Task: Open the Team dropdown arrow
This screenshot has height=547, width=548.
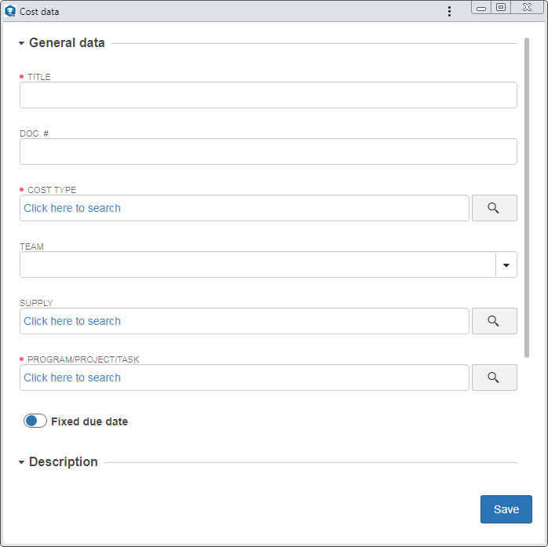Action: (506, 264)
